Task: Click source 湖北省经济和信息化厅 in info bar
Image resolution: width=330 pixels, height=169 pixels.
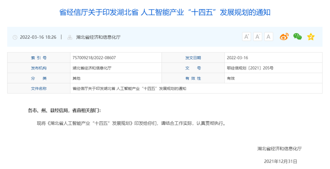Action: pos(98,37)
